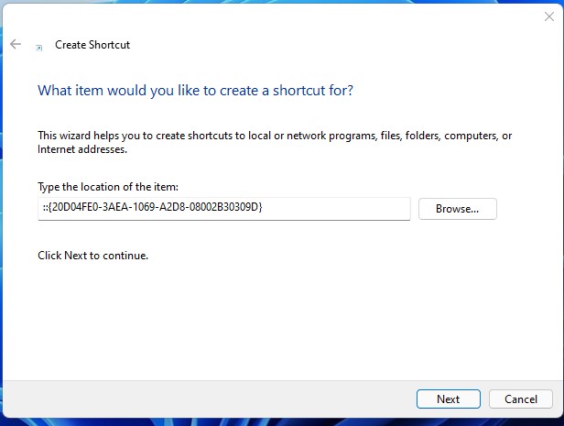Screen dimensions: 564x426
Task: Click the item location input field
Action: (x=224, y=209)
